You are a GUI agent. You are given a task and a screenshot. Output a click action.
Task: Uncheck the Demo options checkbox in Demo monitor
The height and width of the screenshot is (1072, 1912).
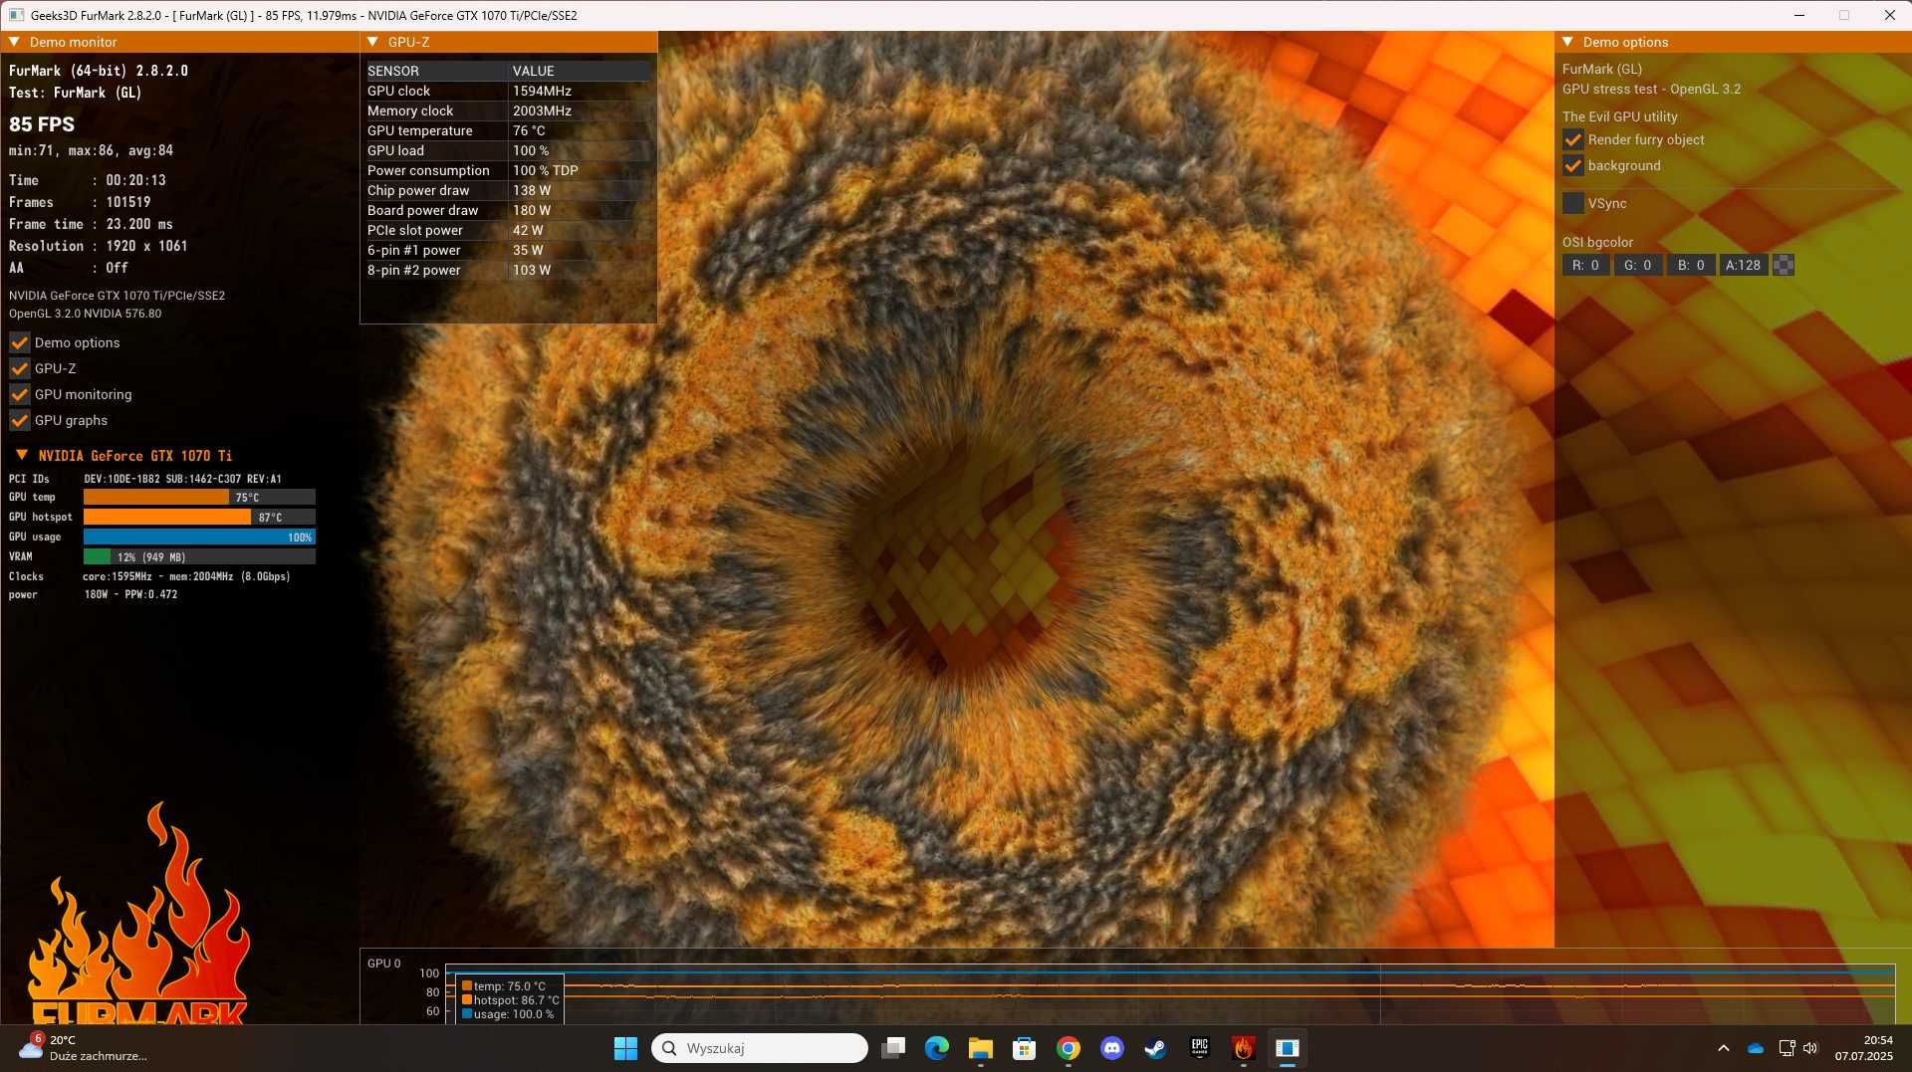(x=19, y=342)
